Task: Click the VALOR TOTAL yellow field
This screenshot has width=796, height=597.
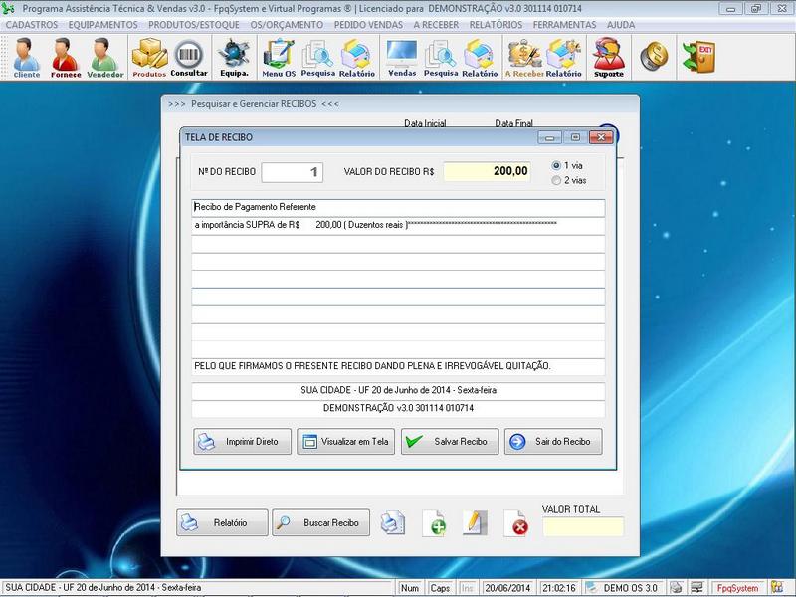Action: (x=583, y=527)
